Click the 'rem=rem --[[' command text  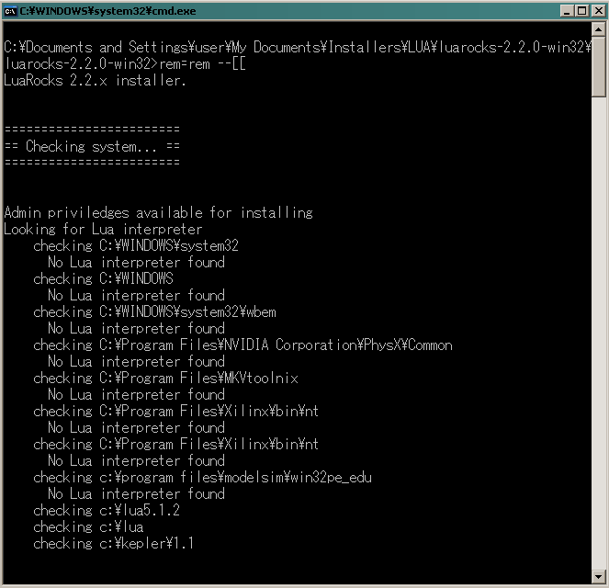[x=202, y=63]
